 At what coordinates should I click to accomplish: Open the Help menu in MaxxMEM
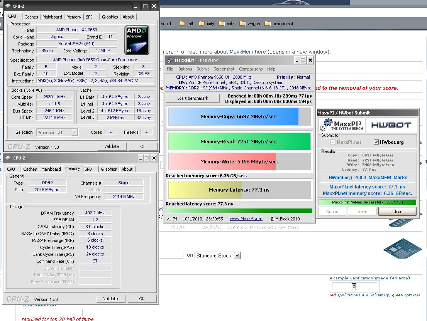point(271,69)
